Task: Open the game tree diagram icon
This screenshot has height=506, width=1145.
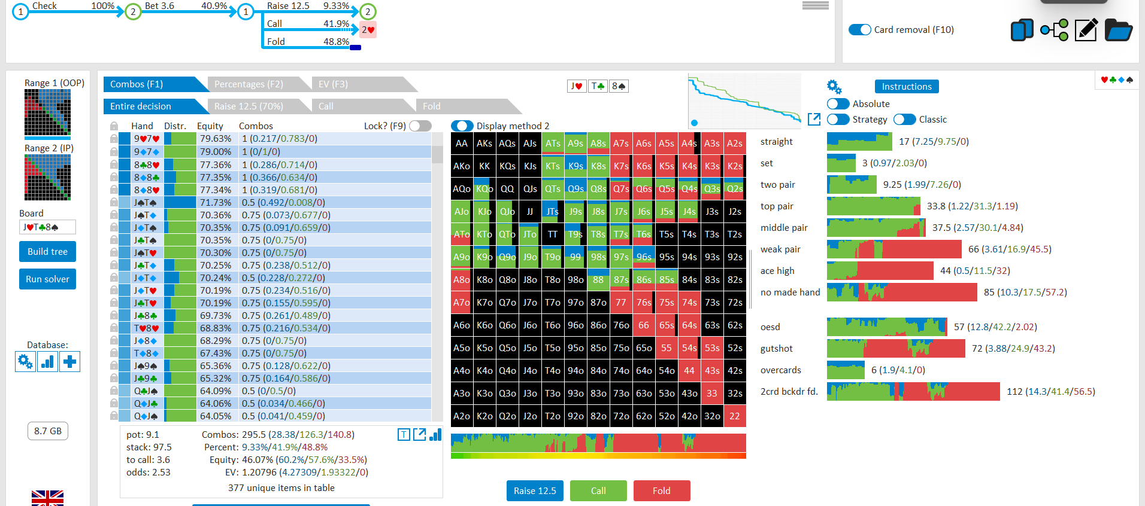Action: click(1054, 30)
